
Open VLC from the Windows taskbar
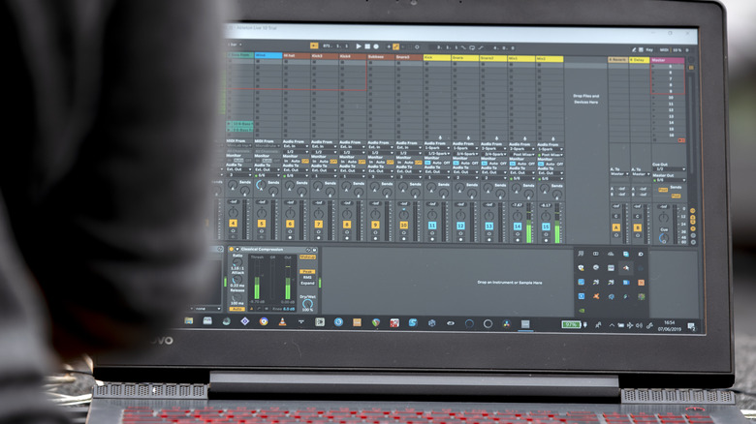283,321
